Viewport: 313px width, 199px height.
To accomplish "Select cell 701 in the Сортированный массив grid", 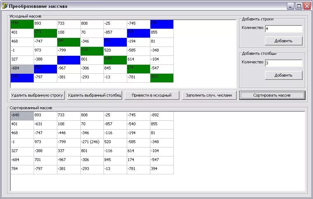I will 45,161.
